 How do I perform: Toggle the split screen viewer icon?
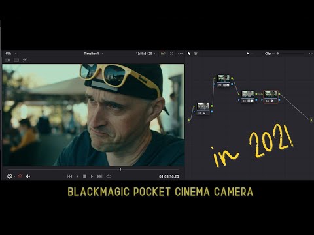(x=16, y=60)
